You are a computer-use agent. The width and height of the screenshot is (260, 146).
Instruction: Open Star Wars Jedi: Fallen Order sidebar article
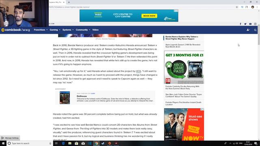(x=184, y=96)
